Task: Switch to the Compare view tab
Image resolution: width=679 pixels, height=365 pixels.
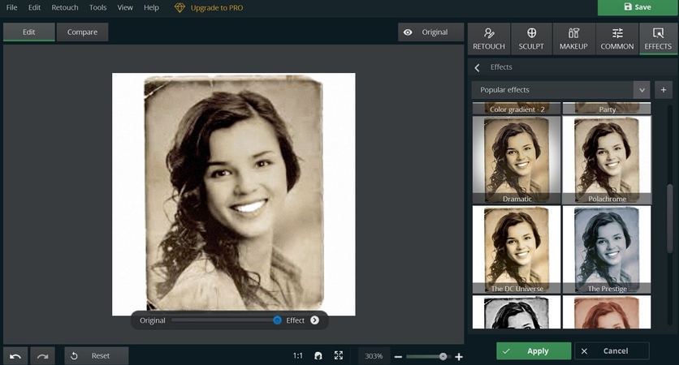Action: click(x=82, y=32)
